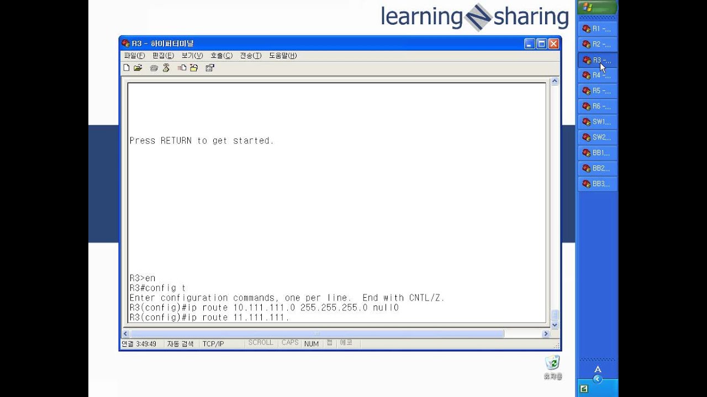Open the 편집(E) menu
The width and height of the screenshot is (707, 397).
pos(163,56)
